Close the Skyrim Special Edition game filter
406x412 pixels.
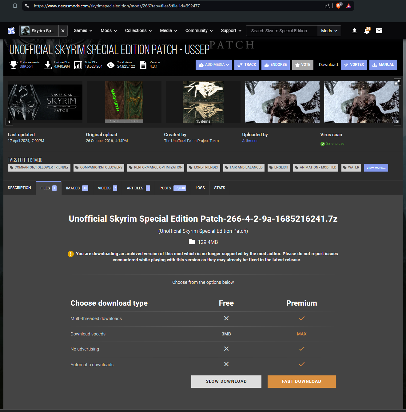pos(63,31)
